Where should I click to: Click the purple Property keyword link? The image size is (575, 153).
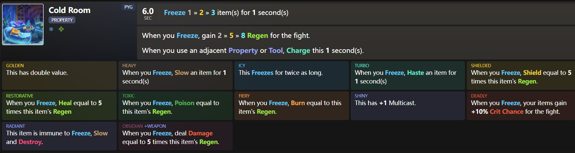243,51
